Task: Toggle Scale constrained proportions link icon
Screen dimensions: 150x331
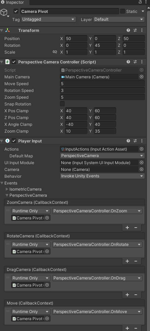Action: coord(55,52)
